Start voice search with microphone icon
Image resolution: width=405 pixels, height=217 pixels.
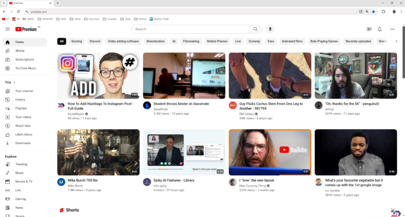coord(270,29)
